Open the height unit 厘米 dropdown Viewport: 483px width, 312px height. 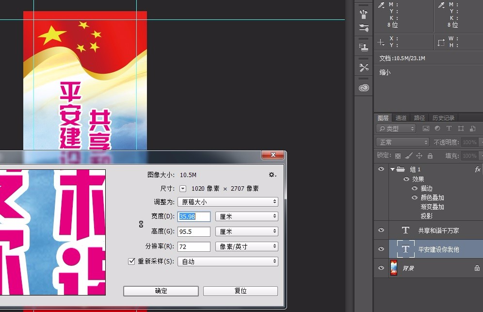(x=247, y=231)
